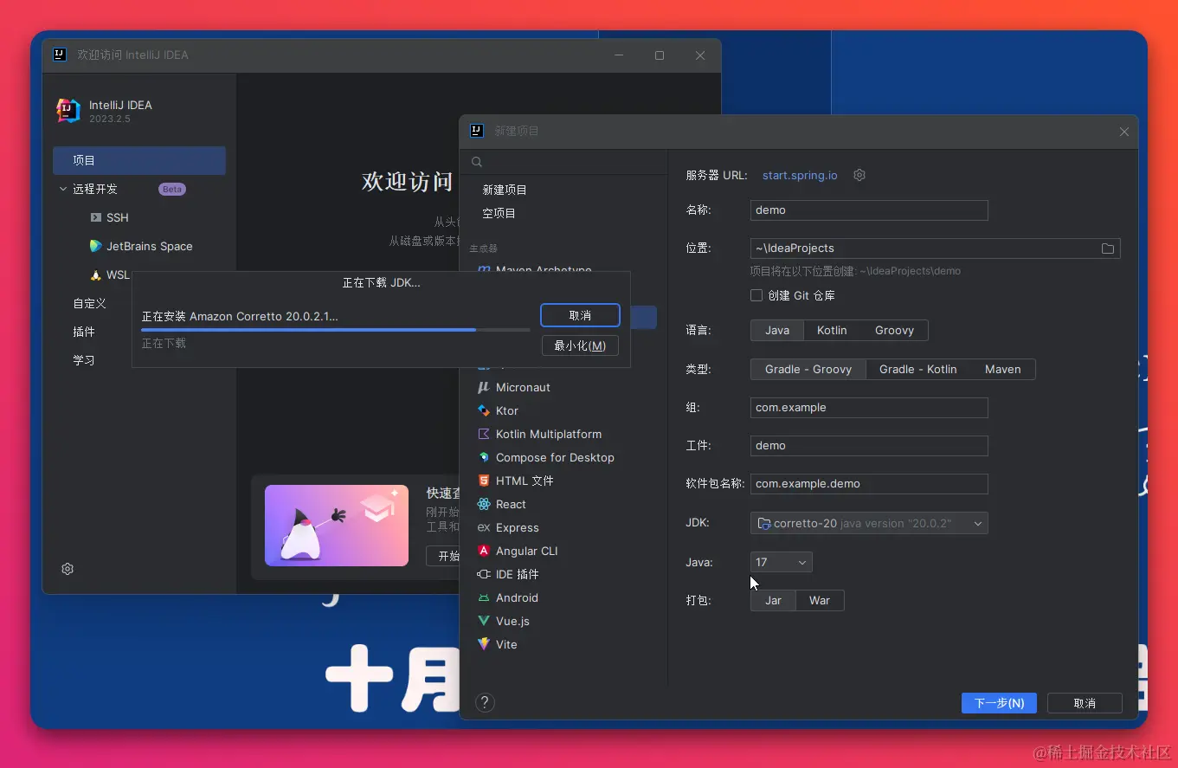Click the Angular CLI icon
Viewport: 1178px width, 768px height.
[x=484, y=551]
